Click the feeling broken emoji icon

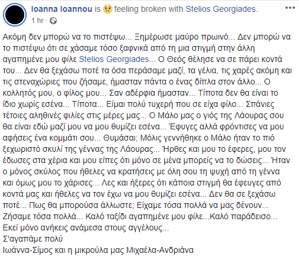click(108, 9)
